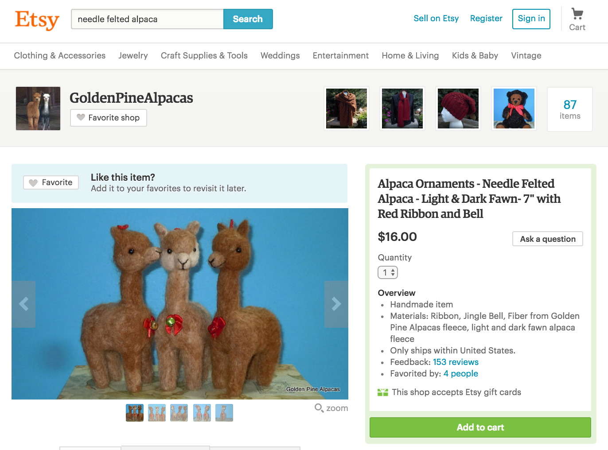Select the teddy bear shop item thumbnail
The width and height of the screenshot is (608, 450).
514,109
